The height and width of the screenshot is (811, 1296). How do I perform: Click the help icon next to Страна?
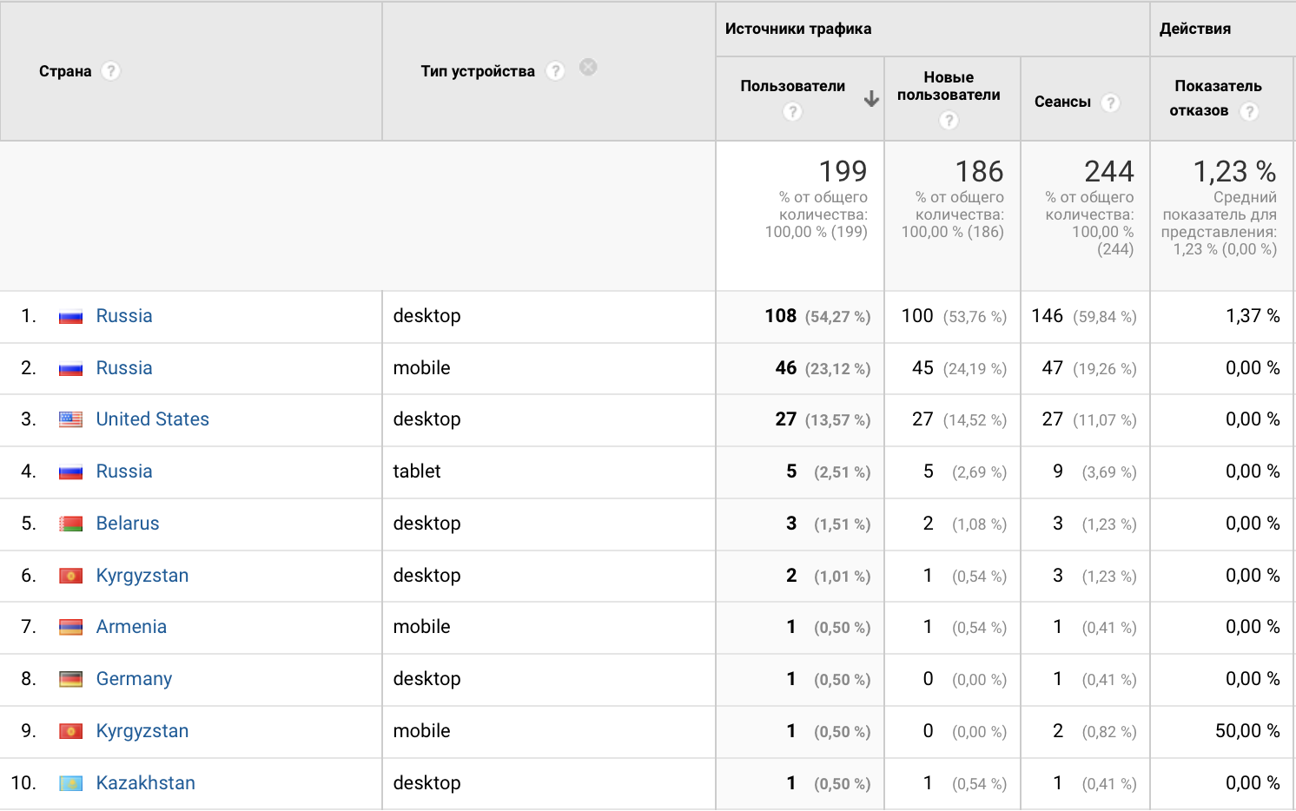[x=110, y=71]
